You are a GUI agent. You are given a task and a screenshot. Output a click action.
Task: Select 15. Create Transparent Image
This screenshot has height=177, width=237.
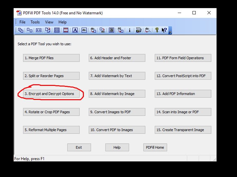[183, 130]
